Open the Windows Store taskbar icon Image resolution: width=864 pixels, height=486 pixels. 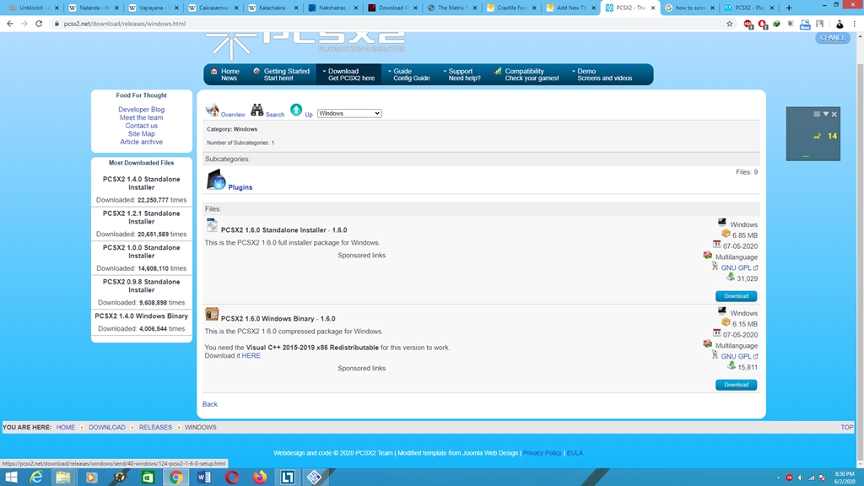(148, 478)
